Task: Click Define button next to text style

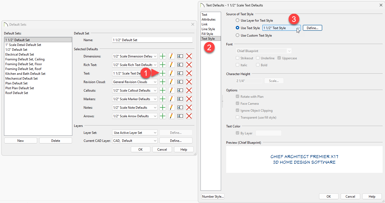Action: click(312, 28)
